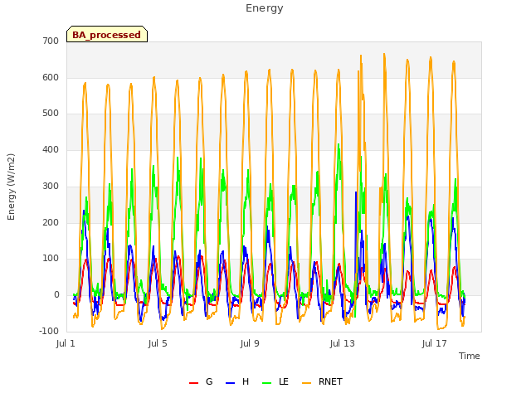Click the Energy chart title
This screenshot has width=531, height=398.
pyautogui.click(x=265, y=8)
